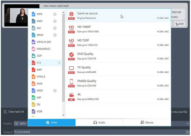Switch to the Video tab
Viewport: 191px width, 136px height.
tap(52, 123)
